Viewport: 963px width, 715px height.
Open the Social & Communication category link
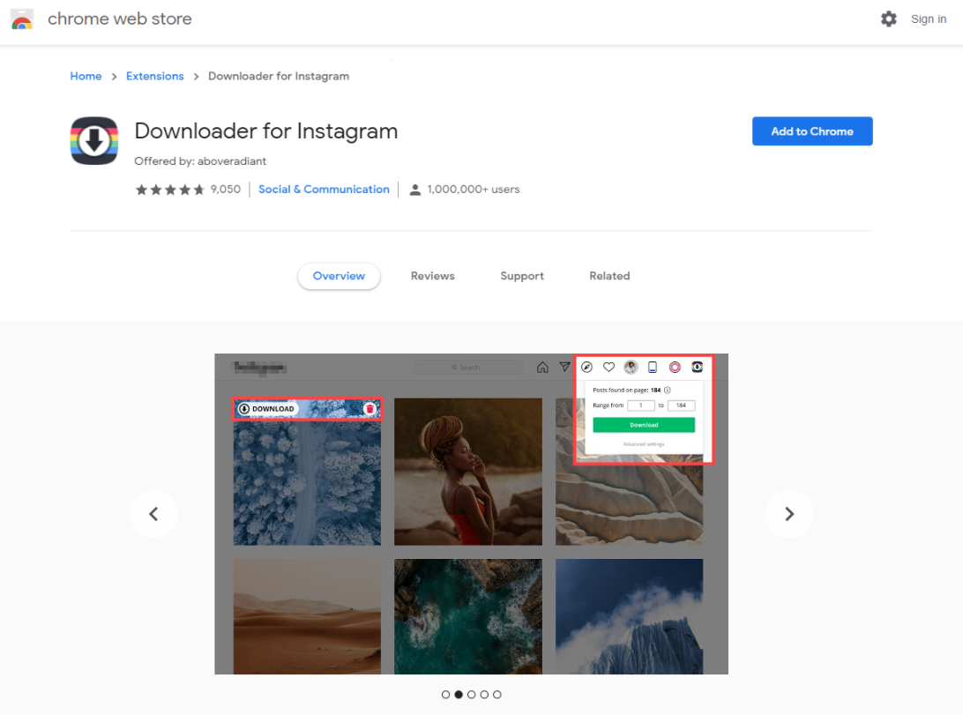324,190
